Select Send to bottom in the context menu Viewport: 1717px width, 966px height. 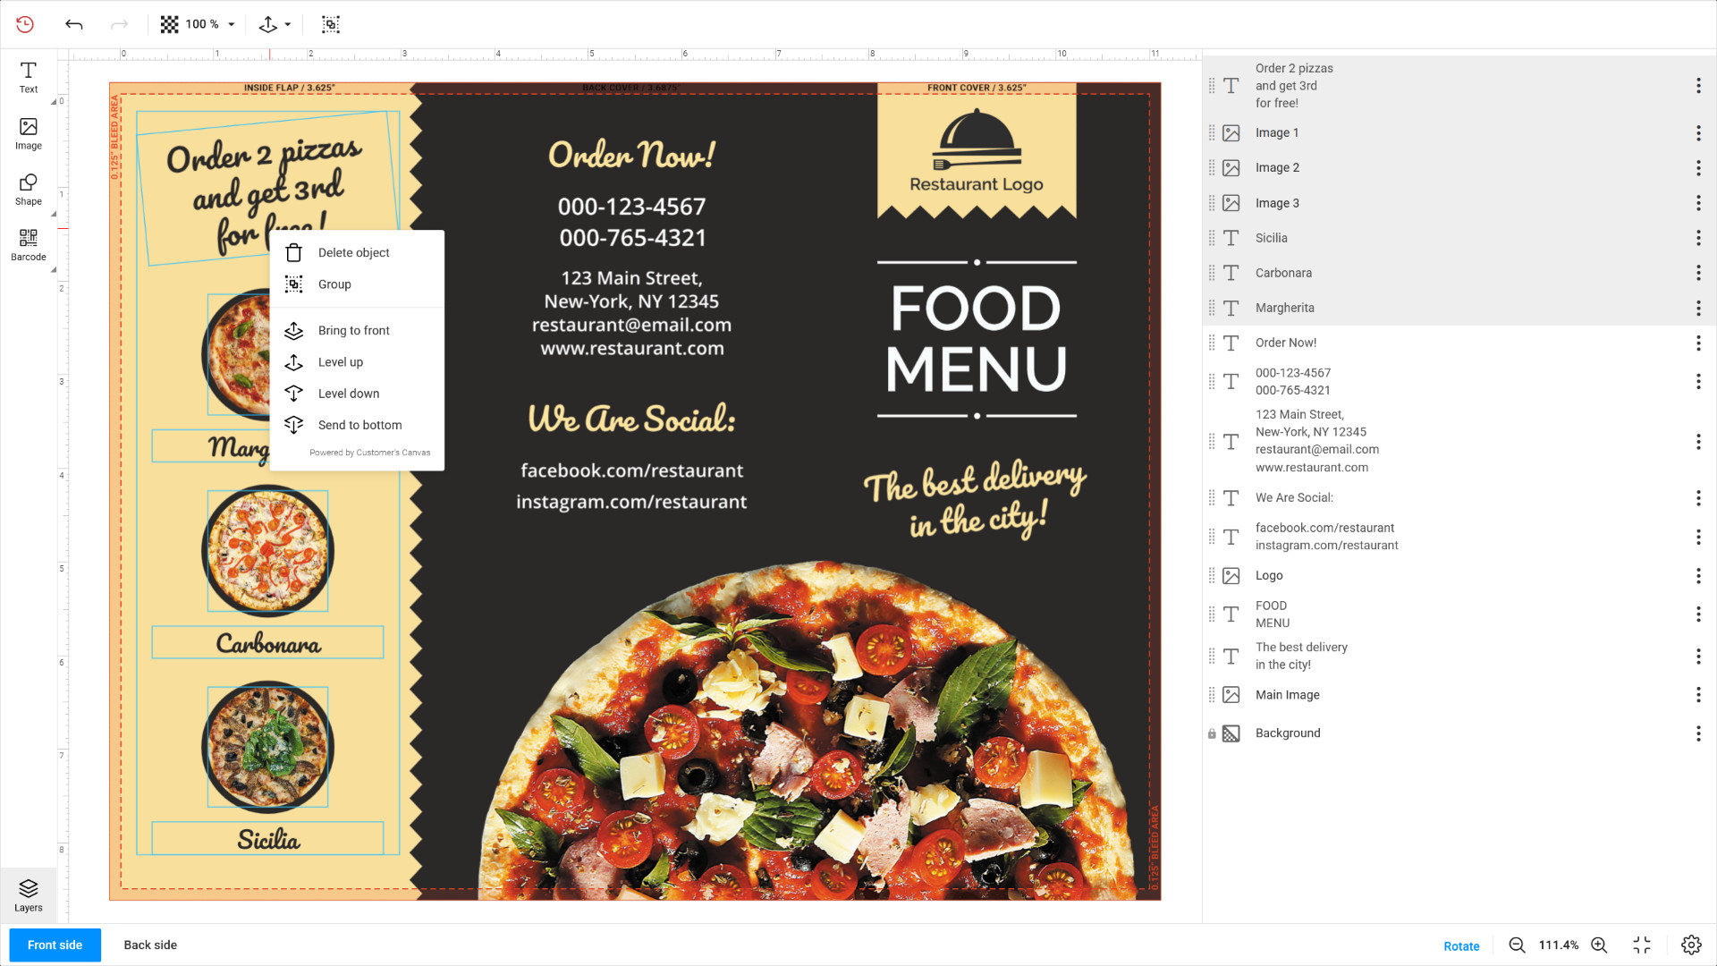pyautogui.click(x=359, y=425)
